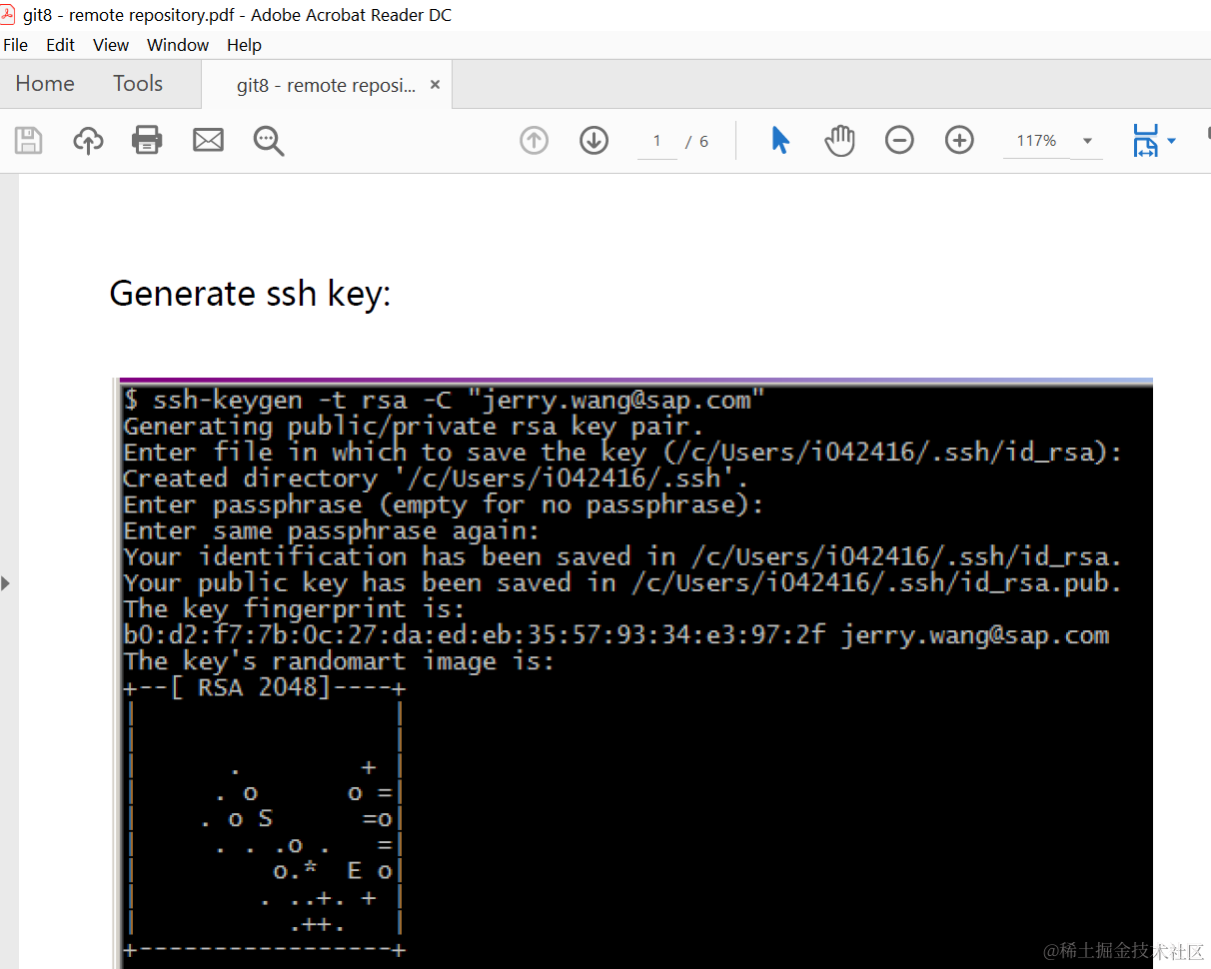Click the 'RSA 2048' randomart header

tap(264, 687)
